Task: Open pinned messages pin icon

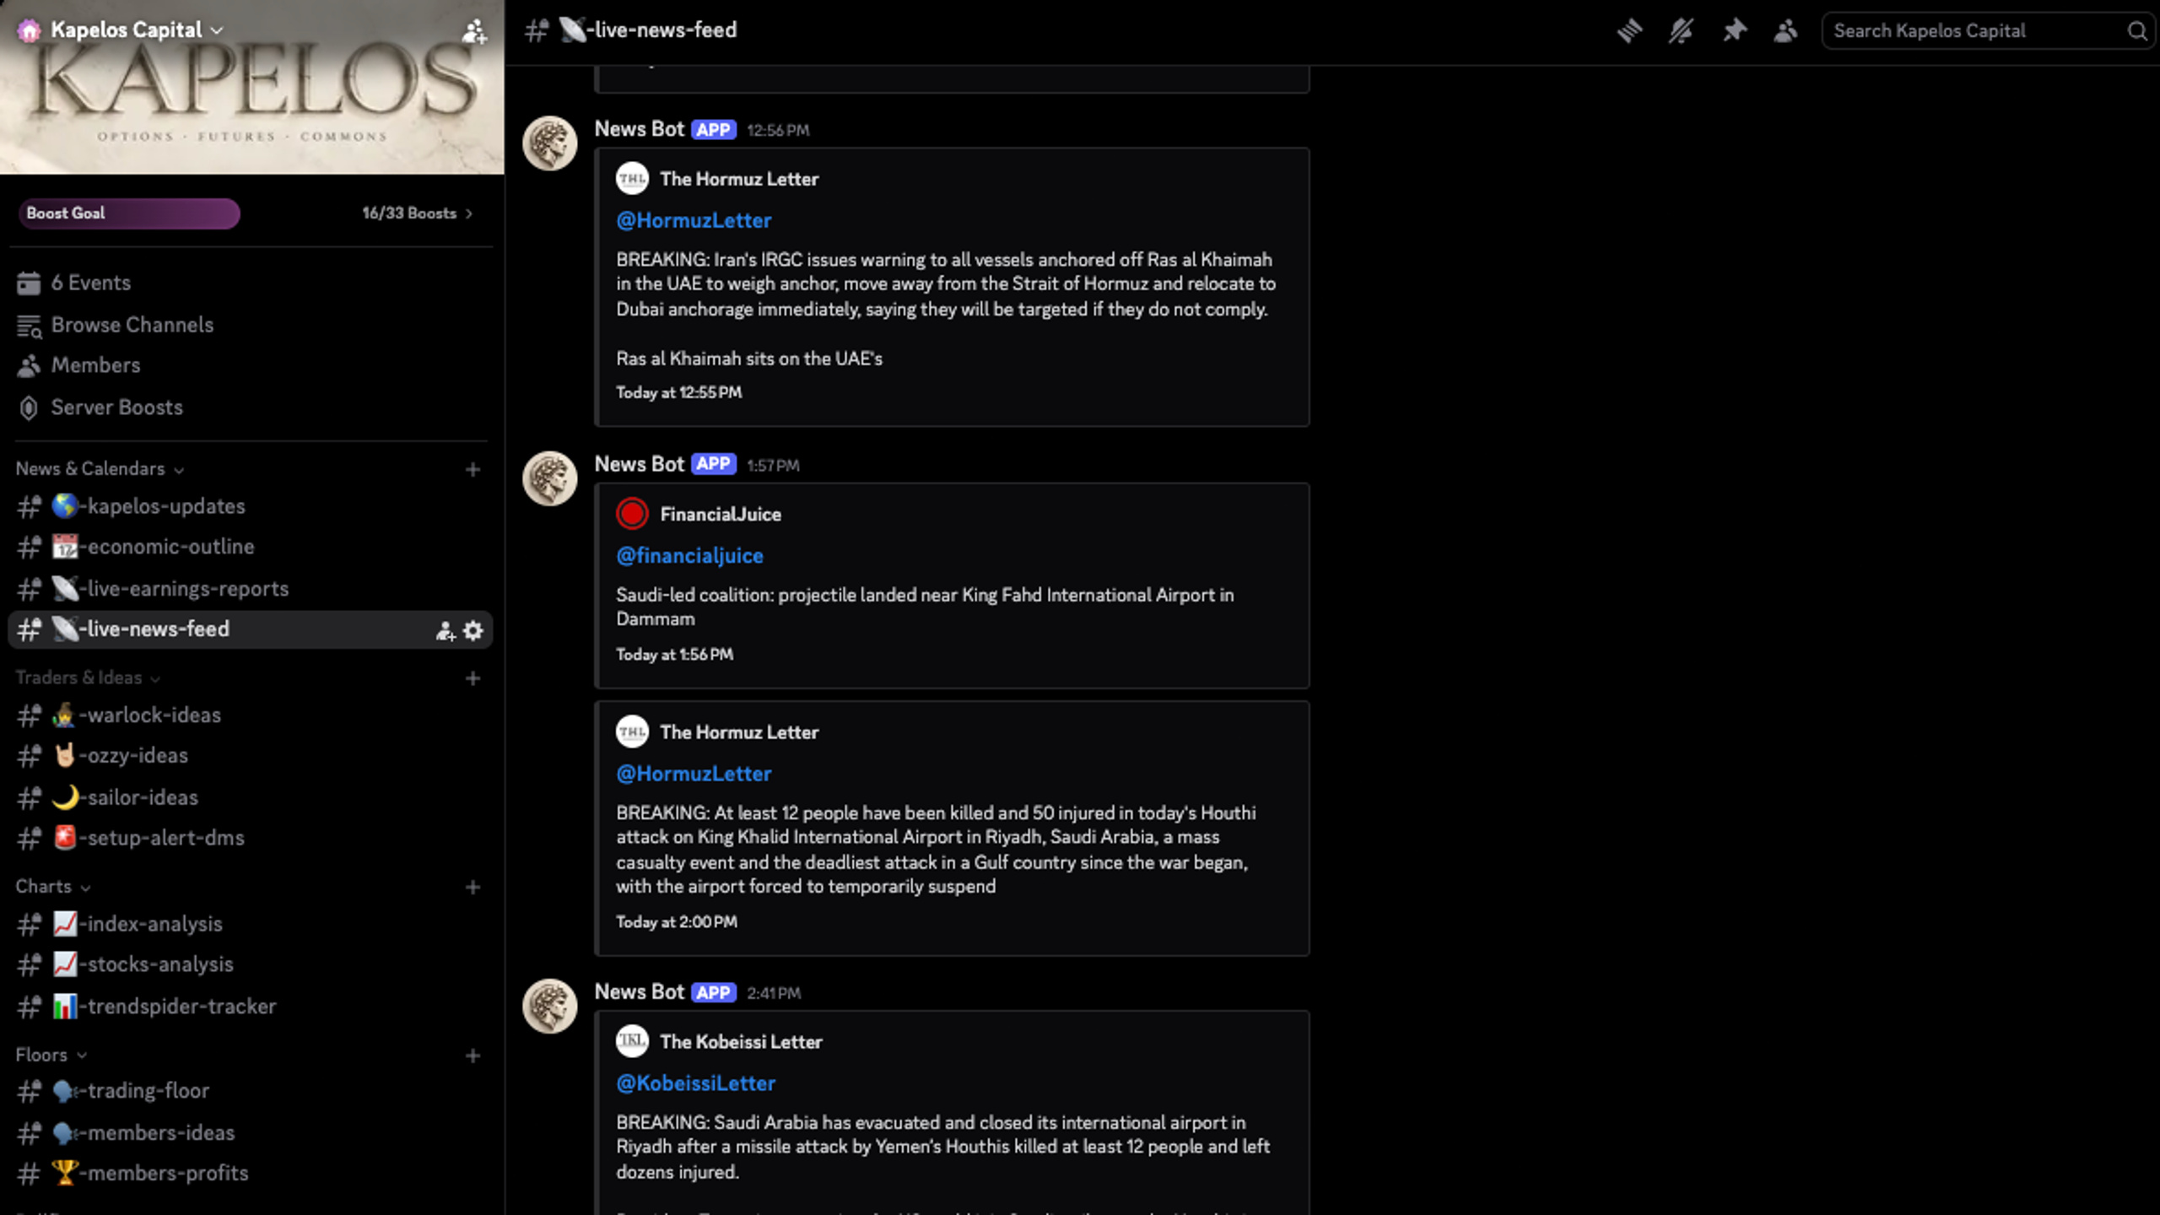Action: tap(1734, 31)
